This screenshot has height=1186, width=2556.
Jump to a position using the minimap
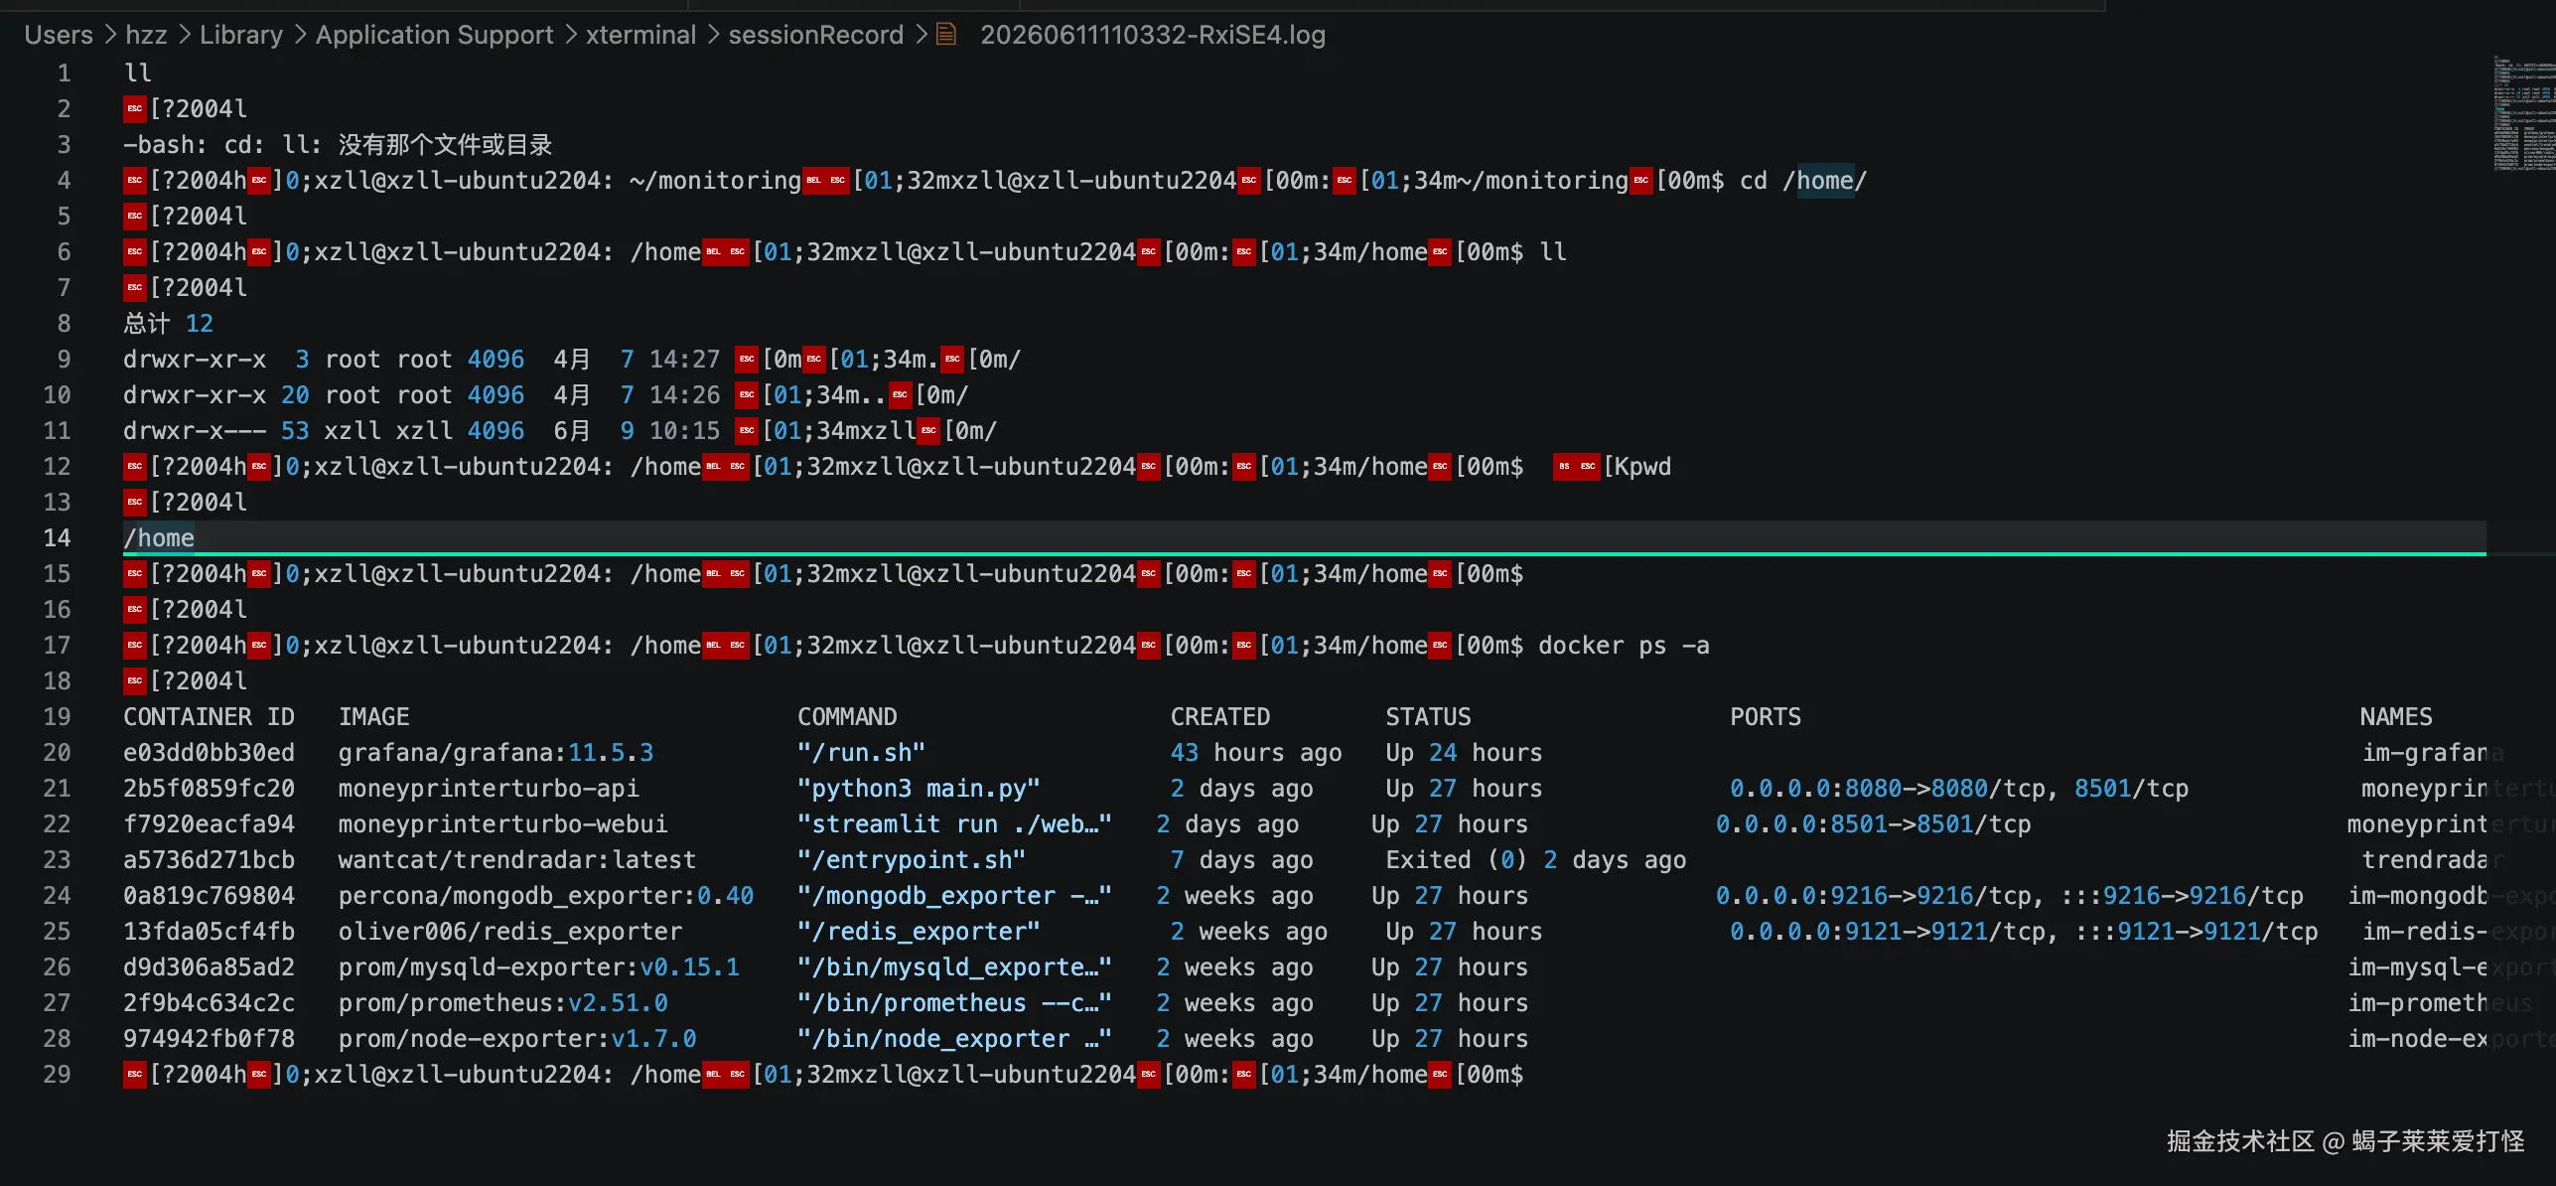coord(2524,114)
